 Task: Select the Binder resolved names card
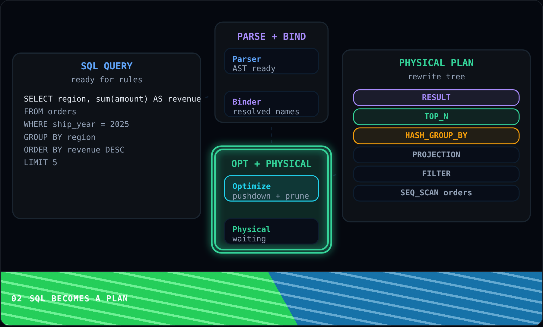pos(271,104)
